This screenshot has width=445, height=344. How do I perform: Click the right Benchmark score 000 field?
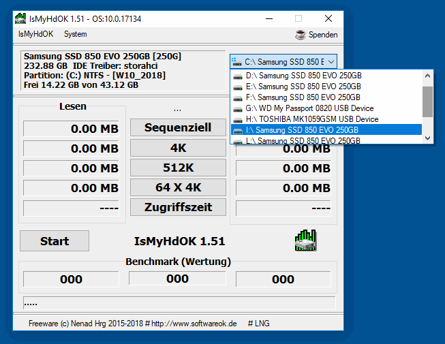coord(283,279)
